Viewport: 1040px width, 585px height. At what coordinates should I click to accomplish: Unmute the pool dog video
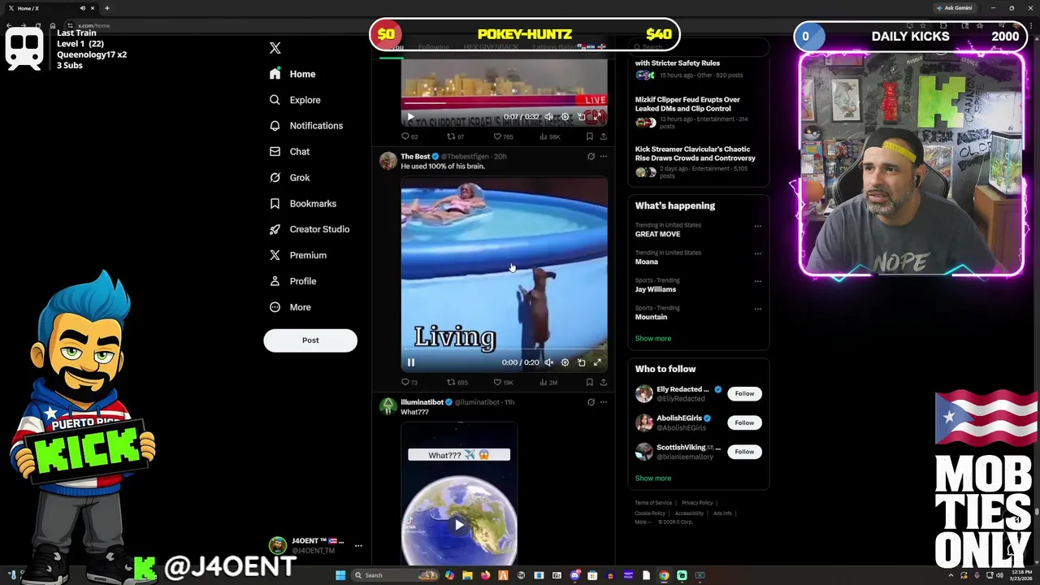(x=548, y=362)
